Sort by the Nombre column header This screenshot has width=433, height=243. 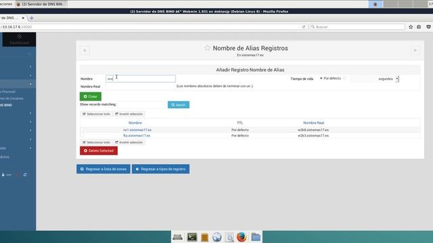pyautogui.click(x=135, y=123)
